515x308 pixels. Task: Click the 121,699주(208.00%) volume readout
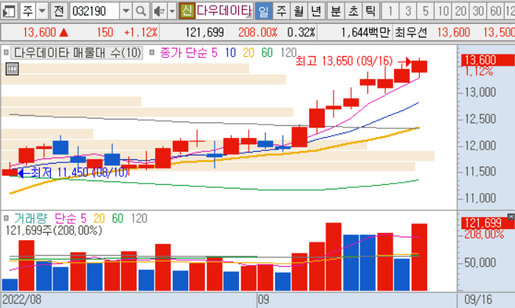click(54, 231)
